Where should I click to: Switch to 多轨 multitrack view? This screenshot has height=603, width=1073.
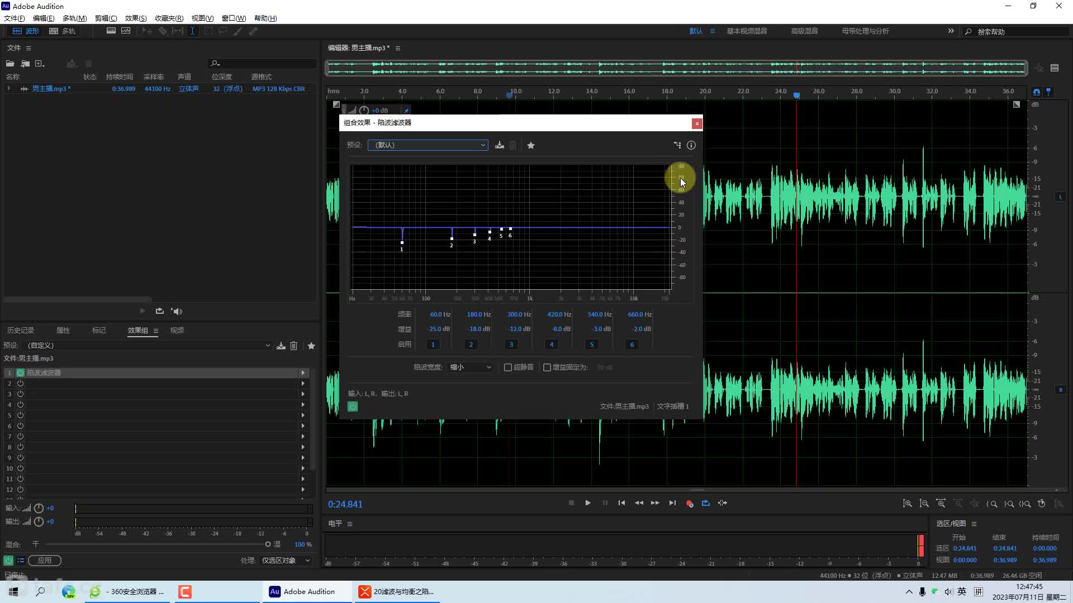(x=62, y=31)
